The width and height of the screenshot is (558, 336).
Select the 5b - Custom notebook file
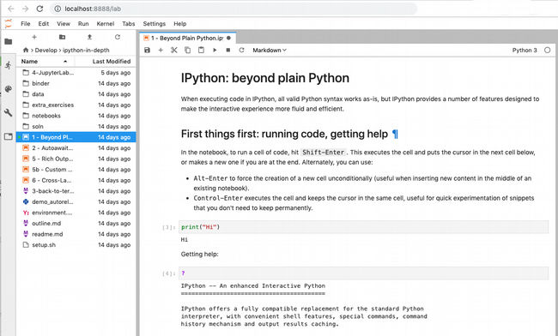coord(76,170)
